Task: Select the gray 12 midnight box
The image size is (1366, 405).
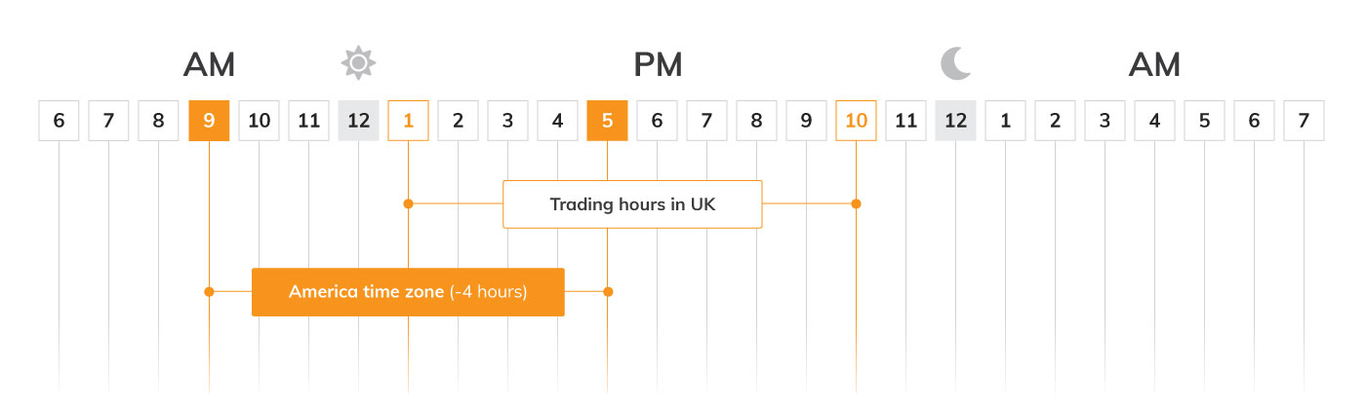Action: 955,121
